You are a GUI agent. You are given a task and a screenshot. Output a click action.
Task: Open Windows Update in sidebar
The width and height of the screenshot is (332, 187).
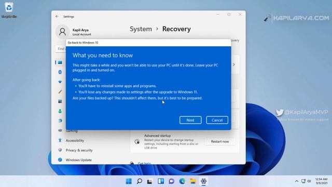(x=78, y=160)
